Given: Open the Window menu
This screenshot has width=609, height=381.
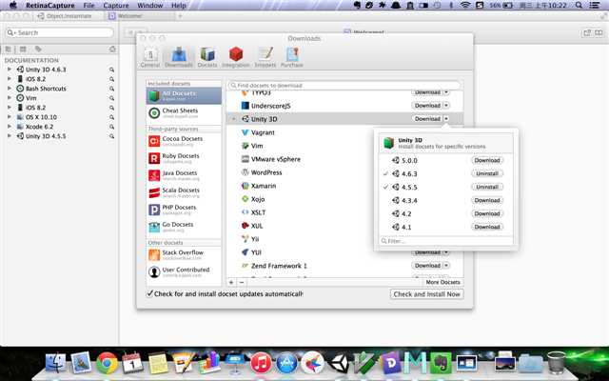Looking at the screenshot, I should pos(150,6).
